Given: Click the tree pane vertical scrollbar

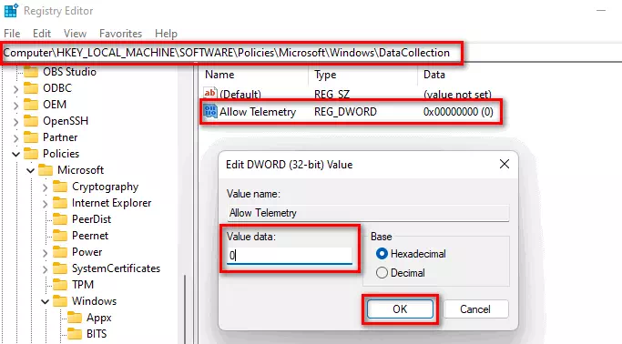Looking at the screenshot, I should (185, 309).
